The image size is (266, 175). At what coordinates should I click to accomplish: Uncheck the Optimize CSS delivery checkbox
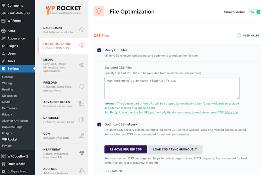pos(99,124)
